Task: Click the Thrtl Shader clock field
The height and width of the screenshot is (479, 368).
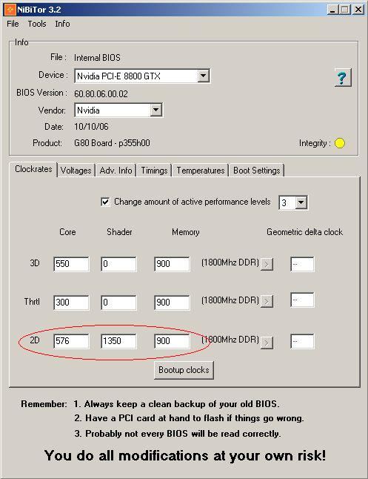Action: [118, 303]
